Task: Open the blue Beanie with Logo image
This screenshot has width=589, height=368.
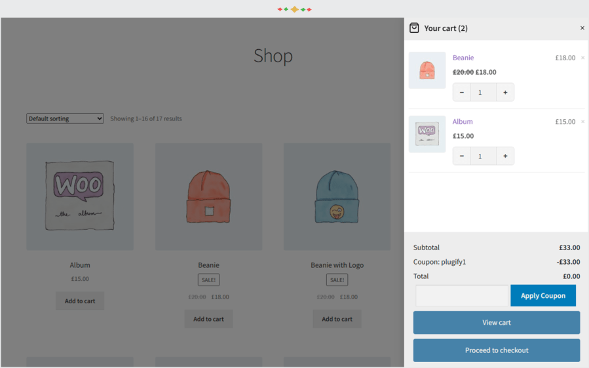Action: click(x=337, y=196)
